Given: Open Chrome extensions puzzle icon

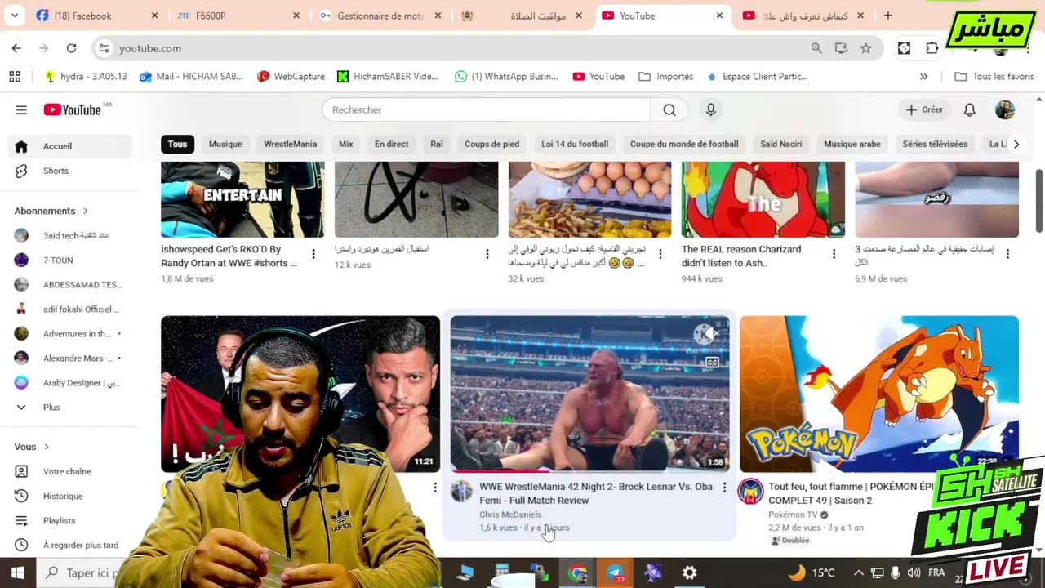Looking at the screenshot, I should 932,48.
